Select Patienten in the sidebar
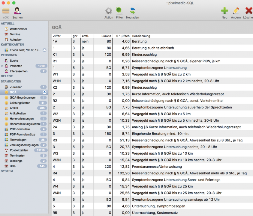This screenshot has width=253, height=216. 16,66
